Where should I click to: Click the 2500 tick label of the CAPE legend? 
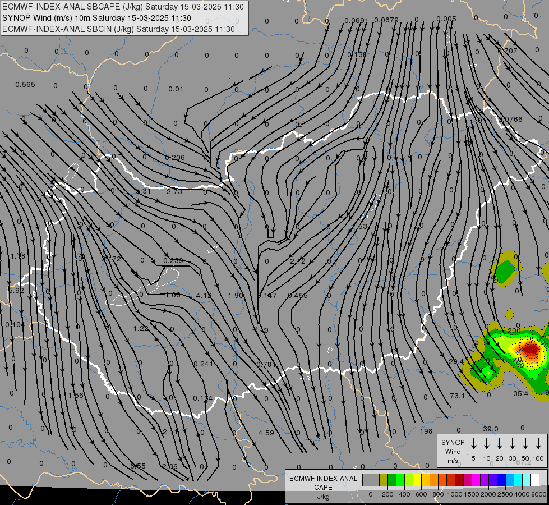tap(505, 494)
